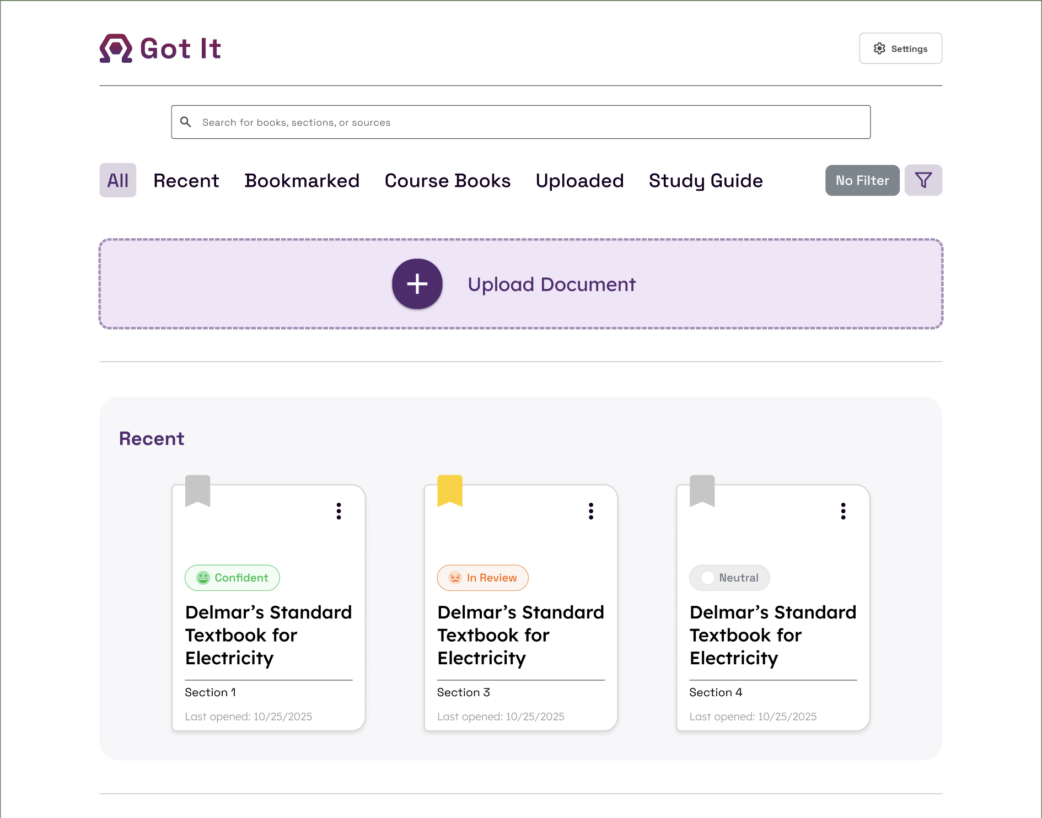This screenshot has width=1042, height=818.
Task: Click the green Confident smiley badge
Action: tap(232, 578)
